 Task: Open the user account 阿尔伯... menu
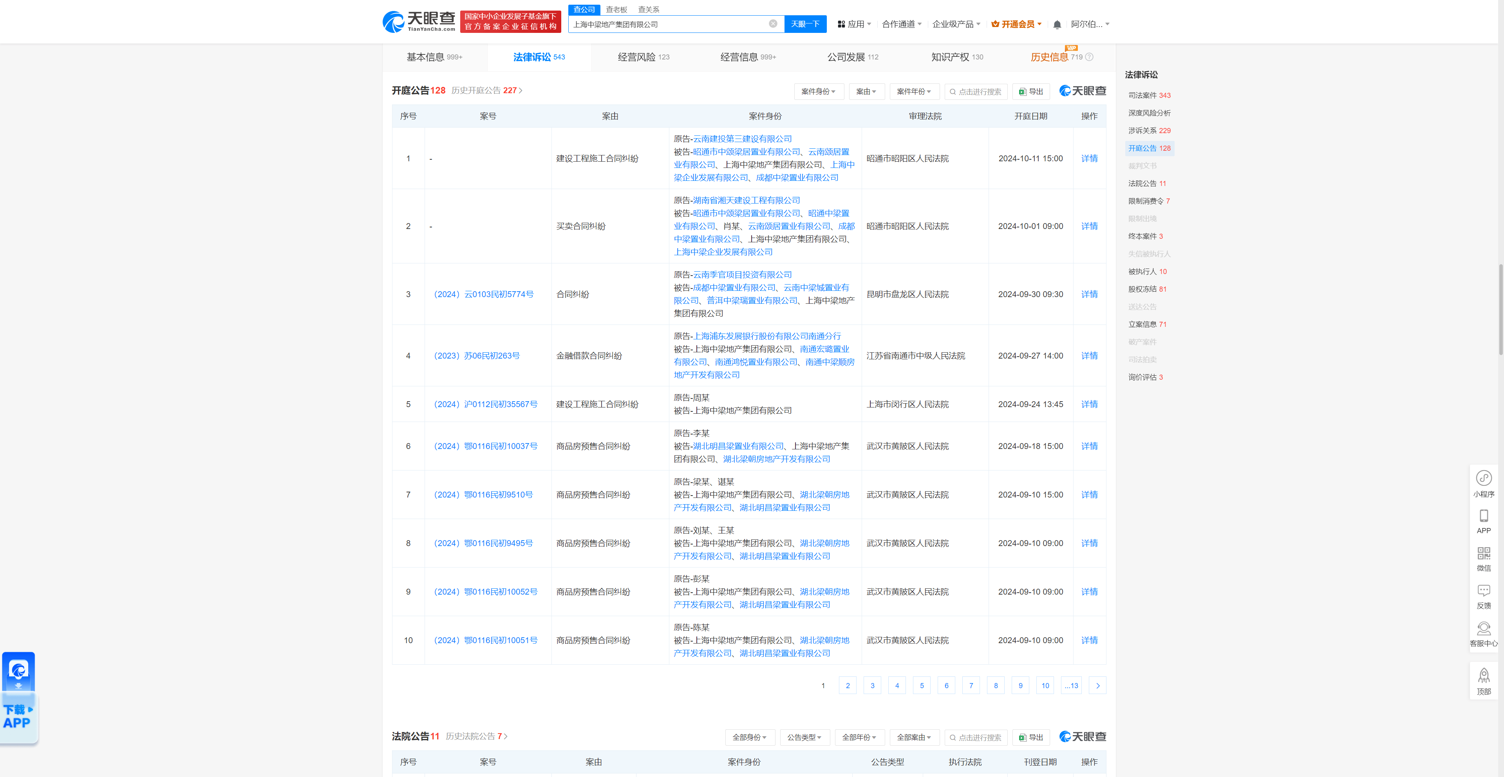point(1090,25)
